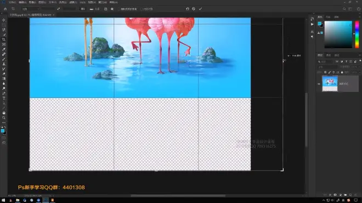This screenshot has width=362, height=203.
Task: Click the layer thumbnail in Layers panel
Action: pyautogui.click(x=330, y=84)
